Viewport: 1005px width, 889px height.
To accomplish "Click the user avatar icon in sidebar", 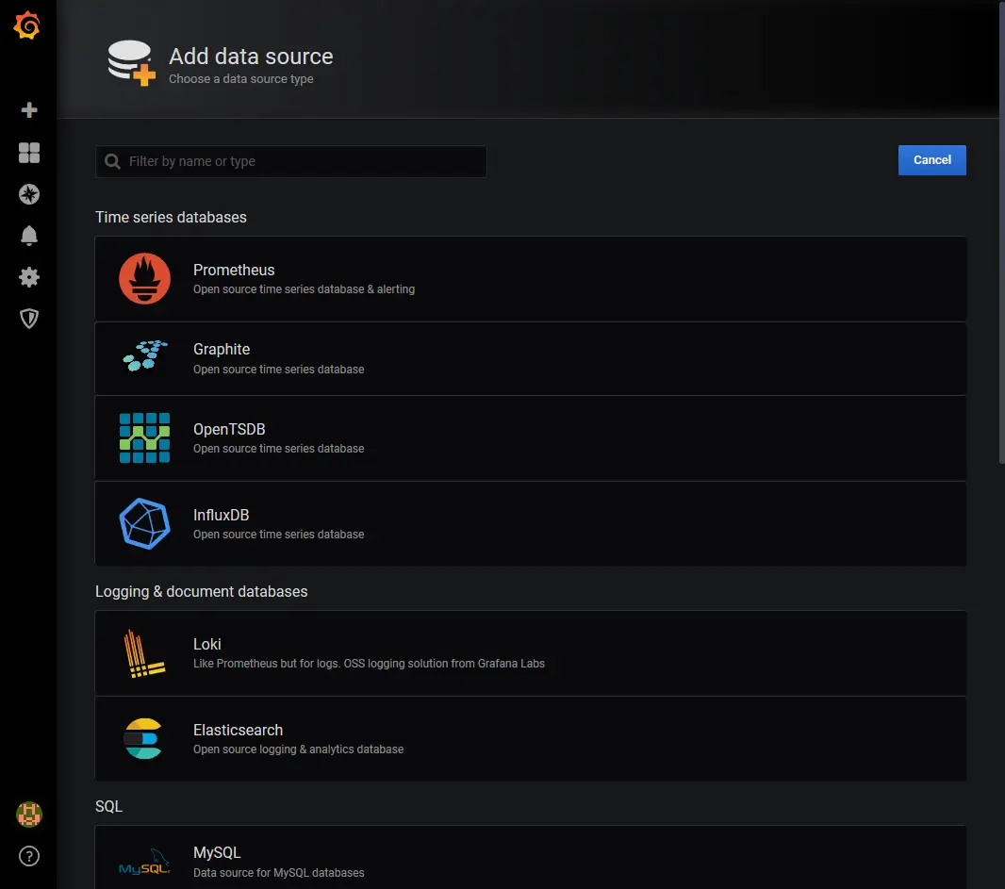I will [27, 814].
